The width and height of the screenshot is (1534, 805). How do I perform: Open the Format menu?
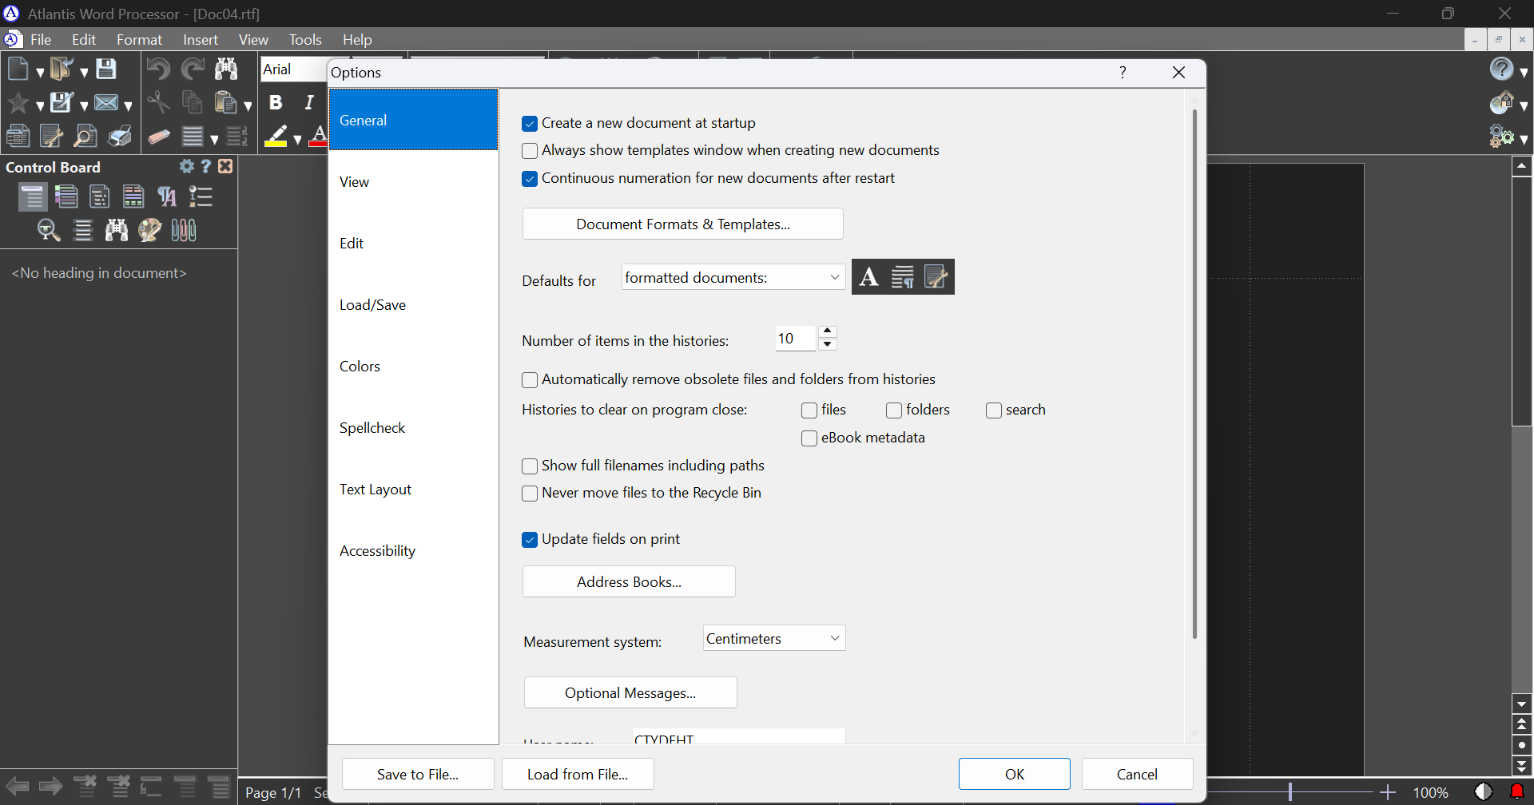[x=139, y=39]
